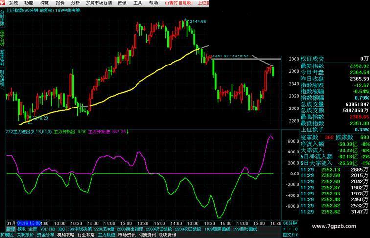Open the 板块资讯 bottom tab
The width and height of the screenshot is (370, 238).
pyautogui.click(x=167, y=235)
